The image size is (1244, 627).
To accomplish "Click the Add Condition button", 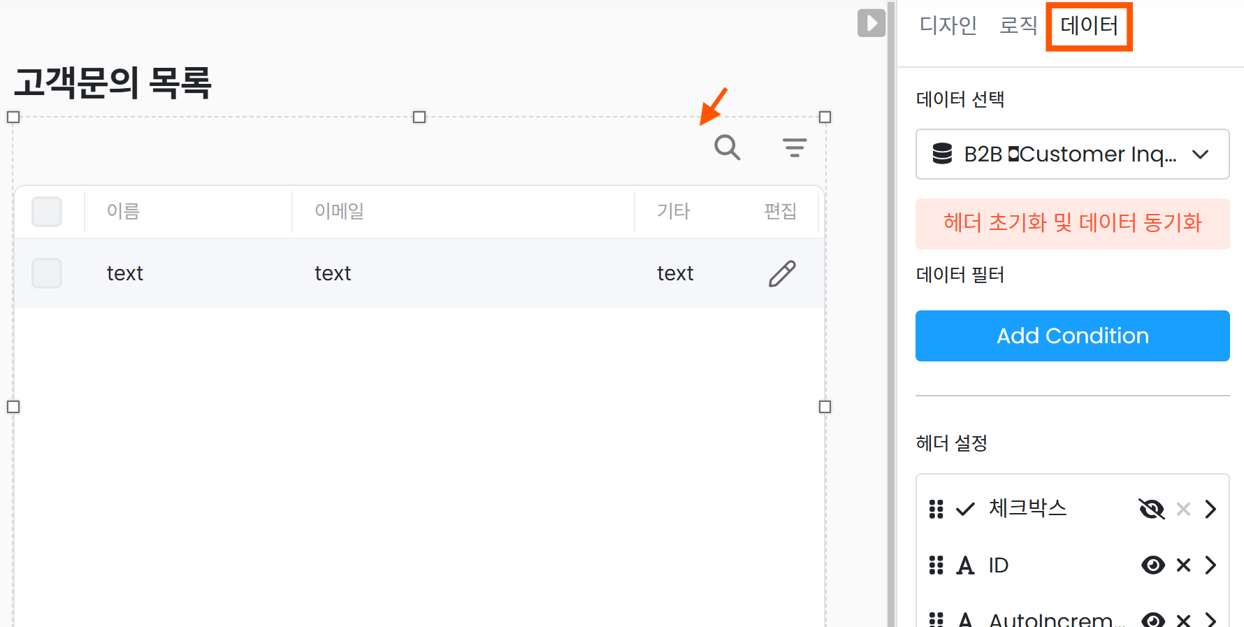I will 1072,336.
